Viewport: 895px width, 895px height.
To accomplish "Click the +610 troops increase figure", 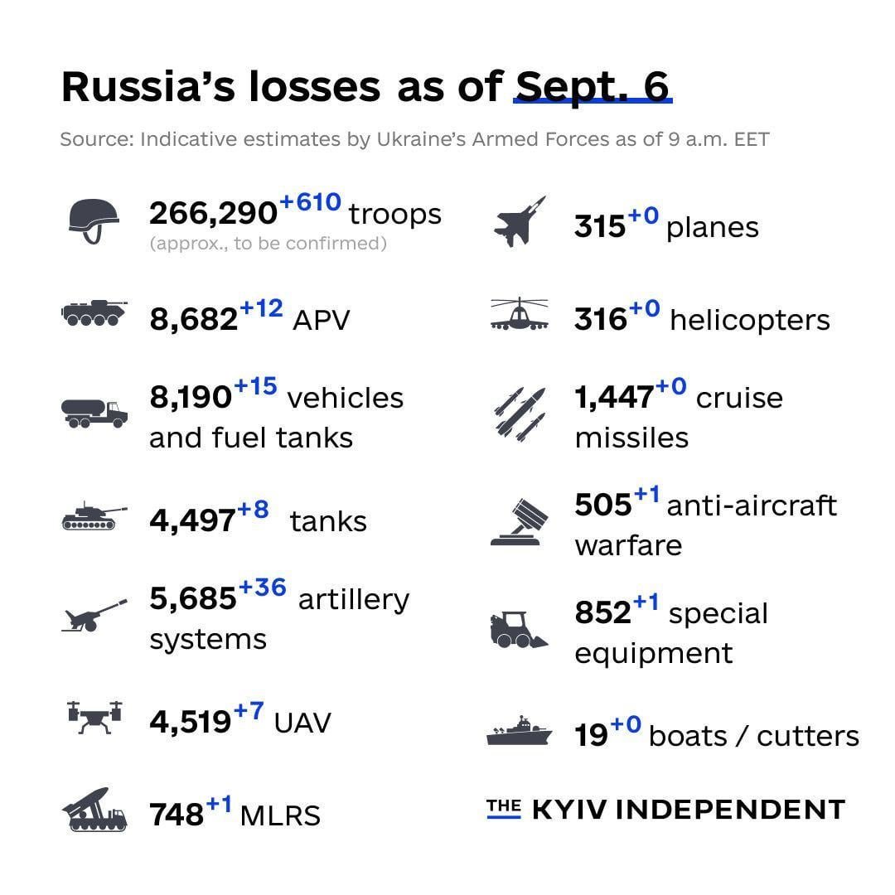I will click(x=311, y=202).
